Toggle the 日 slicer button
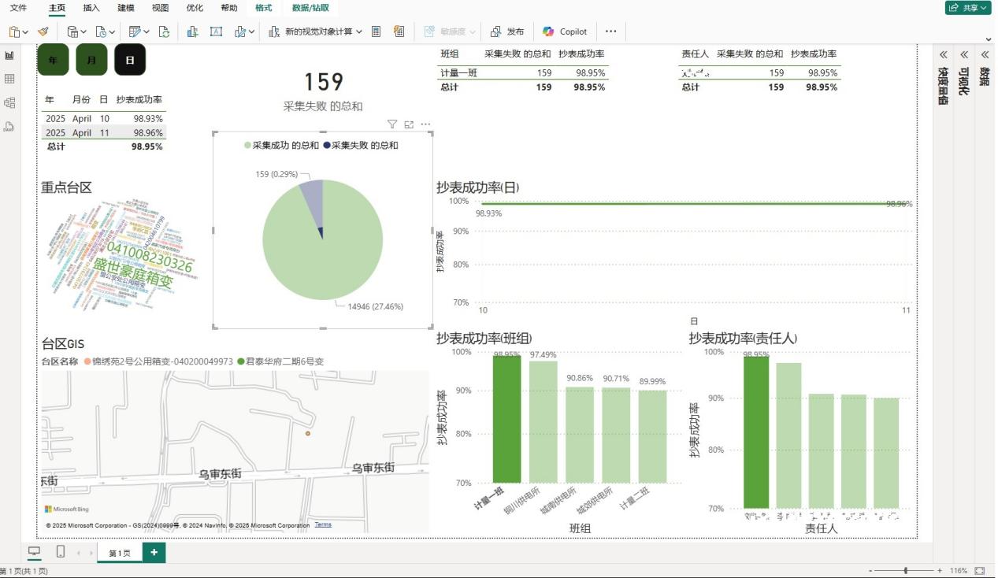 pos(130,60)
